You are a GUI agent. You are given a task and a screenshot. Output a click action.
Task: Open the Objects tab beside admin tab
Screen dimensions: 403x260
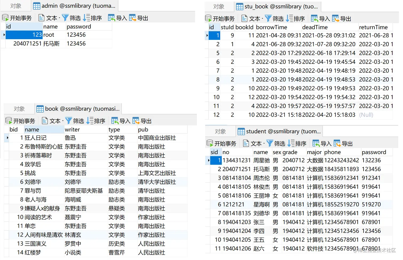tap(16, 6)
